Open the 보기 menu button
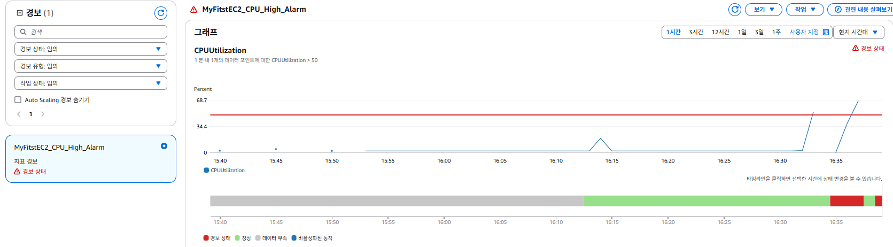Image resolution: width=893 pixels, height=247 pixels. click(764, 10)
